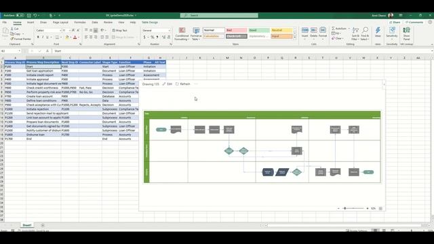
Task: Switch to the Table Design tab
Action: (150, 22)
